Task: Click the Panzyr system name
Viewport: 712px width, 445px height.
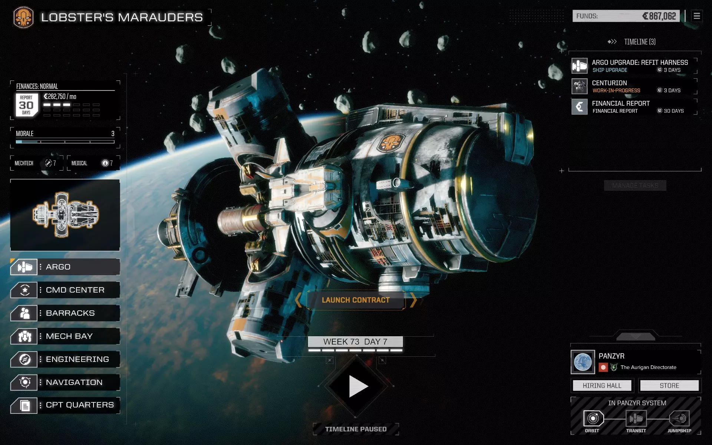Action: [x=612, y=356]
